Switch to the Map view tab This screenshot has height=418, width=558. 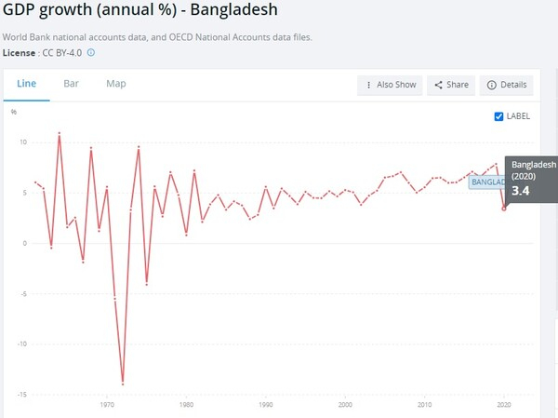115,84
